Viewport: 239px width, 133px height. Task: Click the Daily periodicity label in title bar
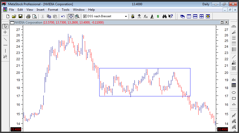coord(206,4)
